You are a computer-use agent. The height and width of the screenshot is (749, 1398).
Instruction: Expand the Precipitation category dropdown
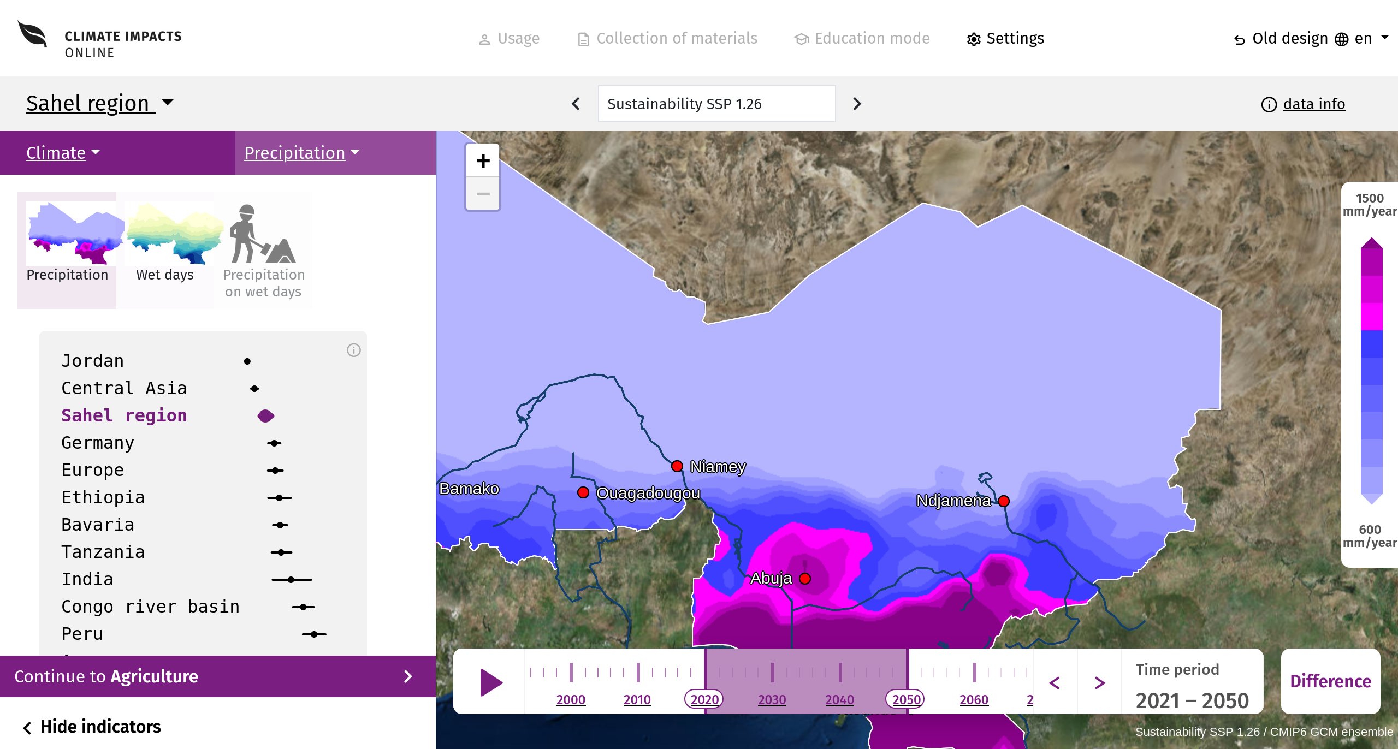[x=301, y=153]
